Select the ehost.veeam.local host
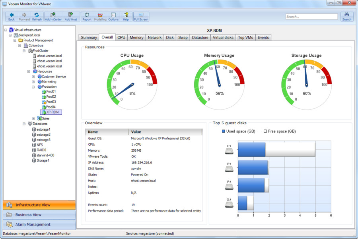This screenshot has width=358, height=239. [x=47, y=66]
